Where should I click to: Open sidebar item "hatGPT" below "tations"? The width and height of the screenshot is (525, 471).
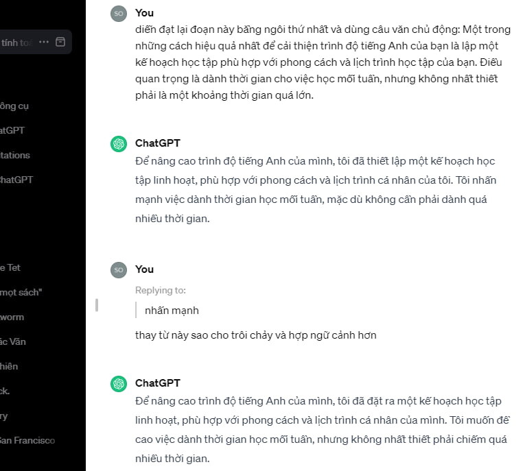(x=16, y=180)
